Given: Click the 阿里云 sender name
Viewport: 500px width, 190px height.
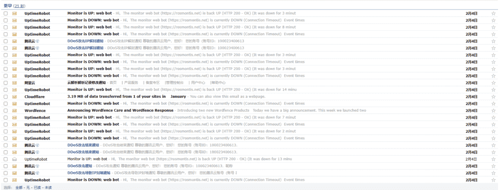Looking at the screenshot, I should [30, 83].
